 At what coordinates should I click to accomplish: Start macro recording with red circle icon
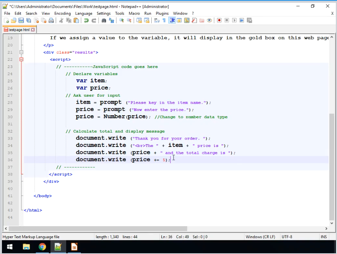pyautogui.click(x=219, y=20)
